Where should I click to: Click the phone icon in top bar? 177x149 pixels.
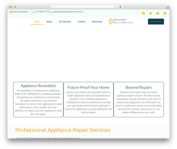pyautogui.click(x=34, y=12)
